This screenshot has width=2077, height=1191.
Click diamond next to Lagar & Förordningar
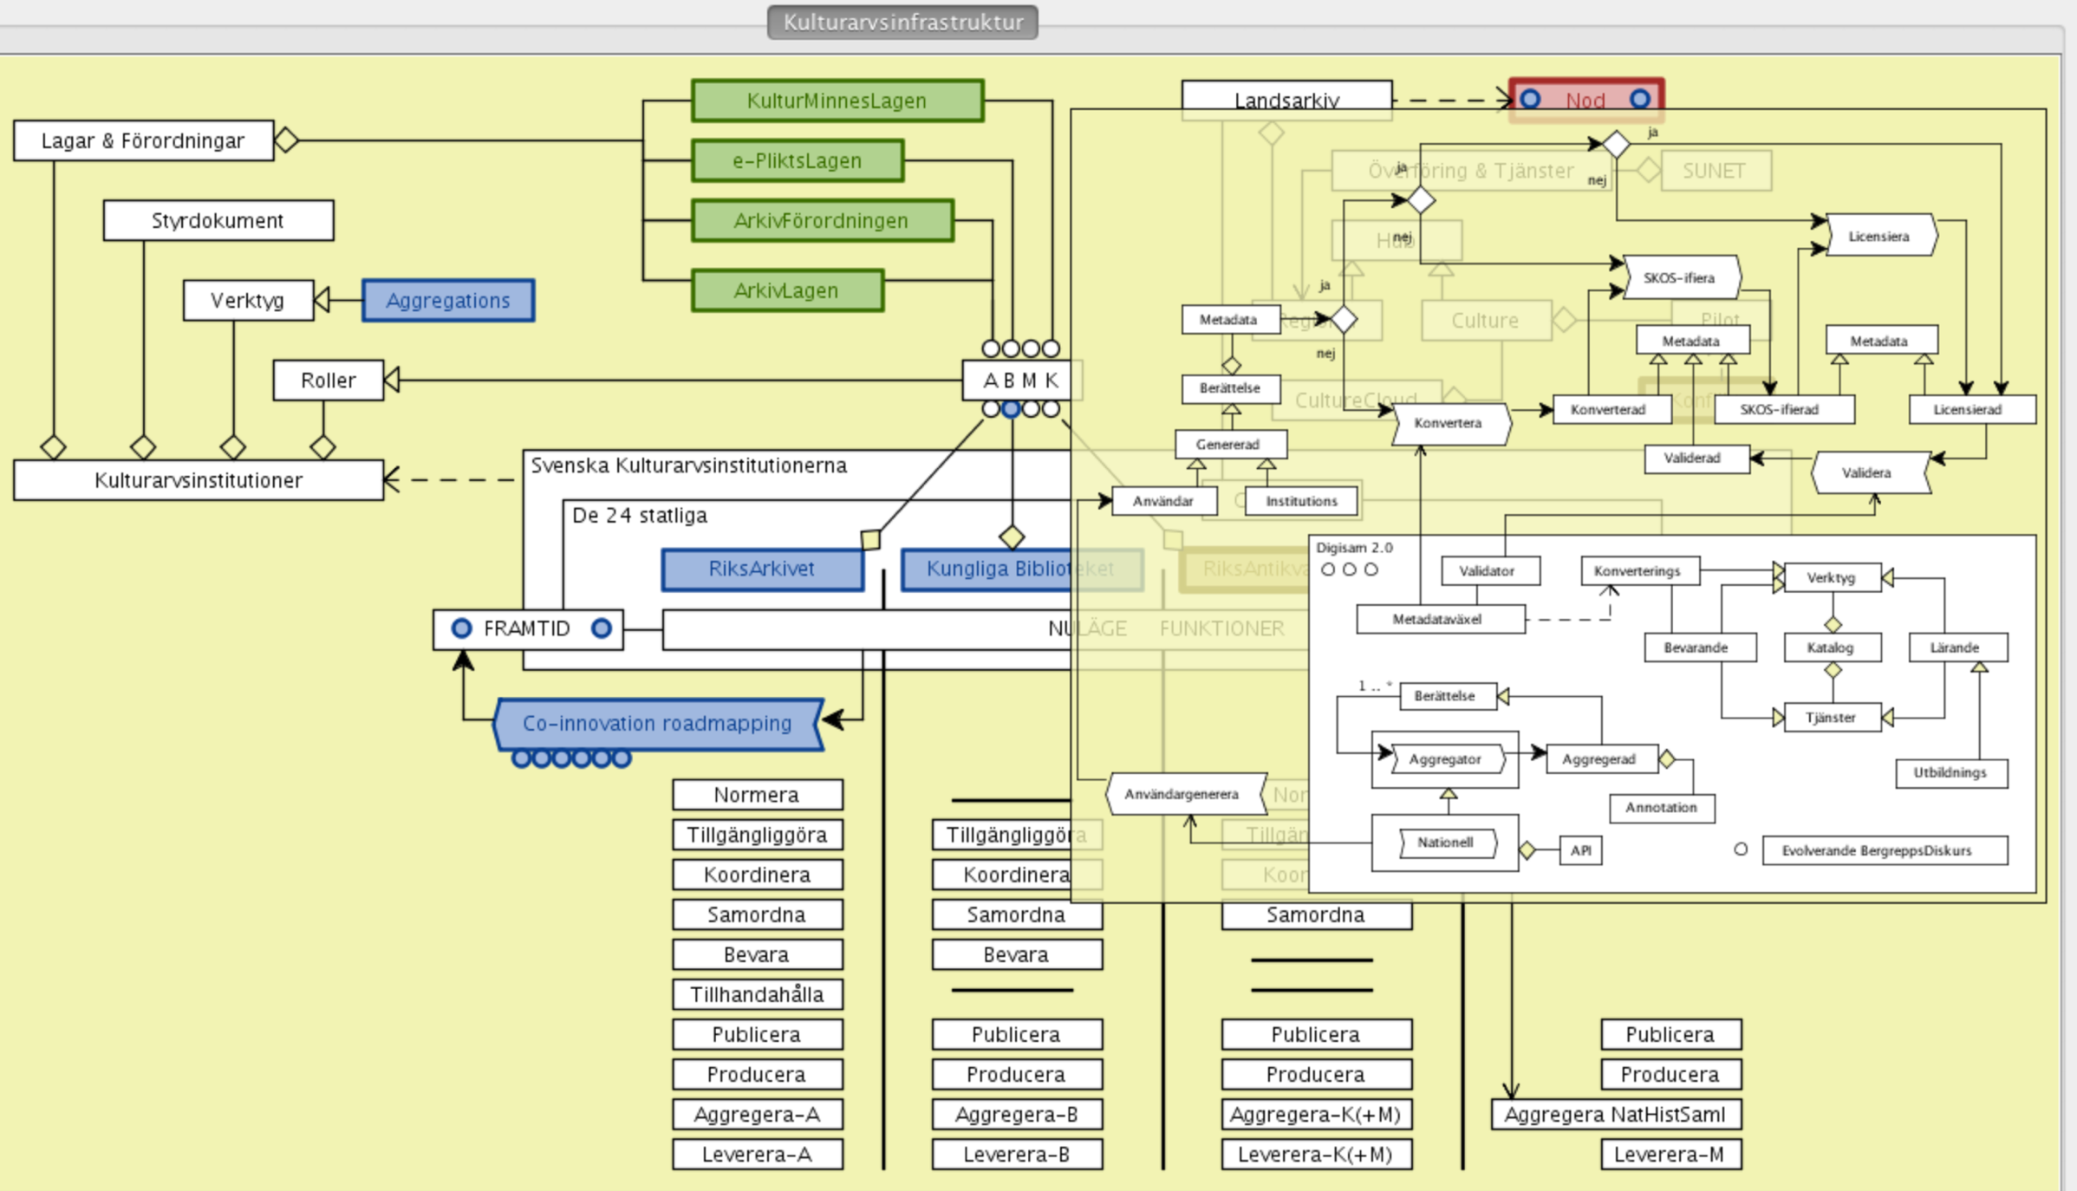(287, 140)
